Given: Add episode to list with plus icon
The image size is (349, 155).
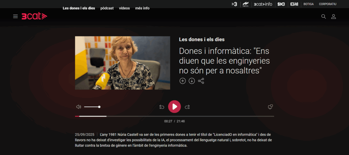Looking at the screenshot, I should coord(183,81).
